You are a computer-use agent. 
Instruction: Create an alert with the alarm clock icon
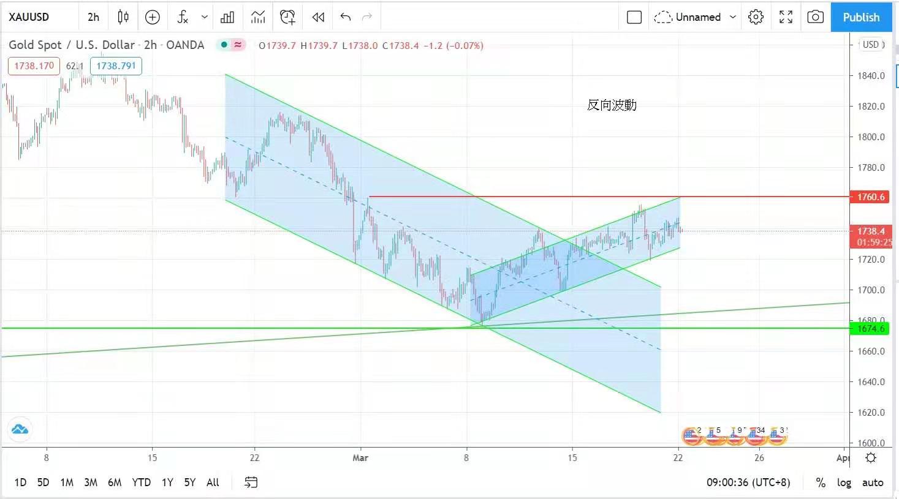pos(287,17)
